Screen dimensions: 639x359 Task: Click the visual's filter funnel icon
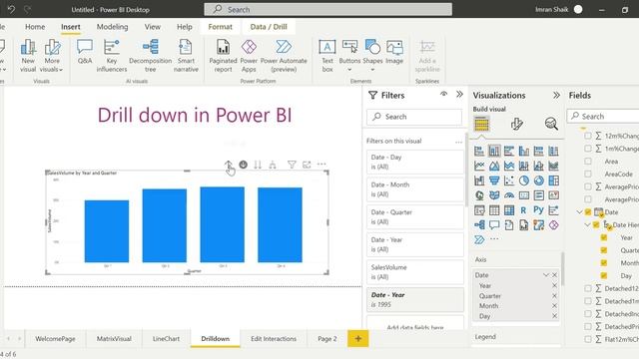click(292, 165)
